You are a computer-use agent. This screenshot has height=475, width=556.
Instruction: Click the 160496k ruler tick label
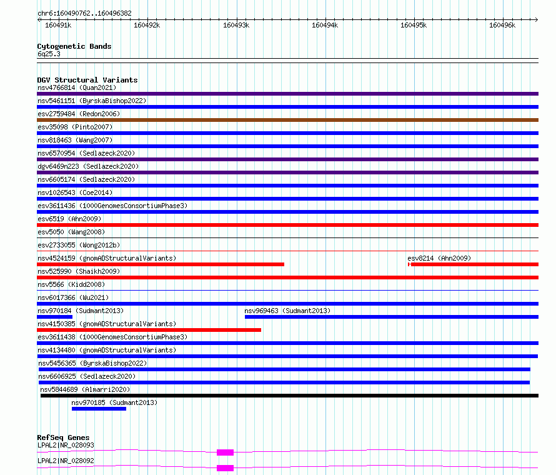click(502, 25)
